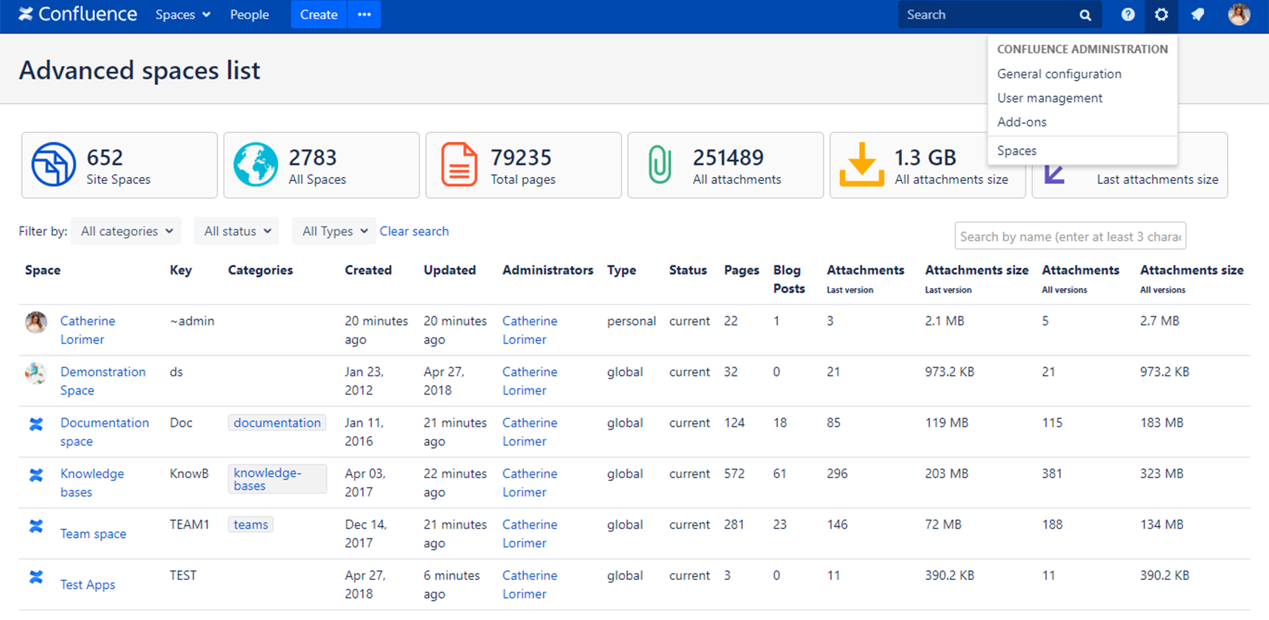Screen dimensions: 1269x620
Task: Click the 203 MB attachment size cell
Action: [x=946, y=474]
